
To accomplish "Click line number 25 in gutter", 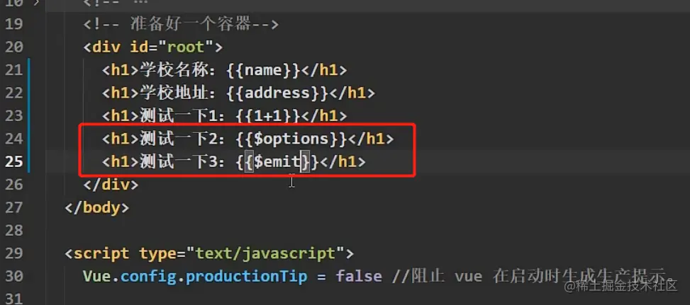I will pos(13,162).
